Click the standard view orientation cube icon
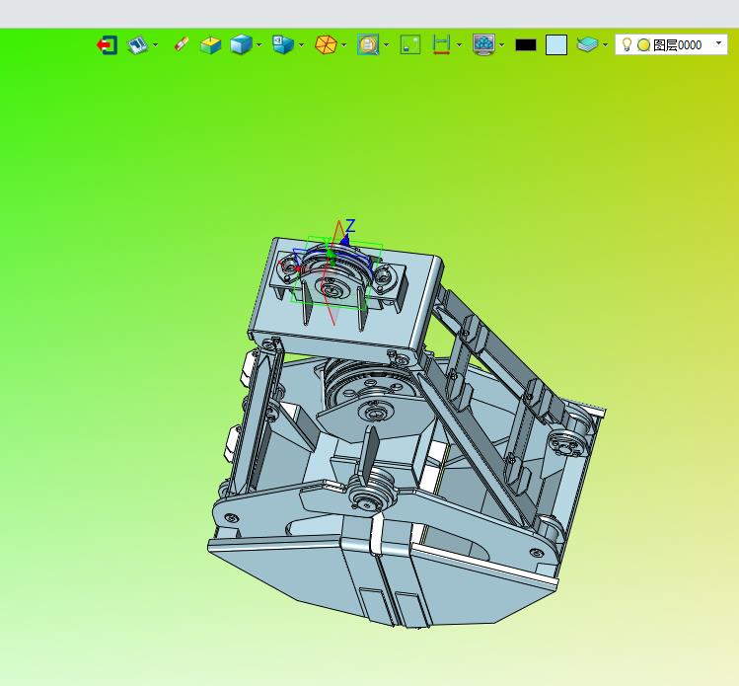Image resolution: width=739 pixels, height=686 pixels. (x=283, y=45)
